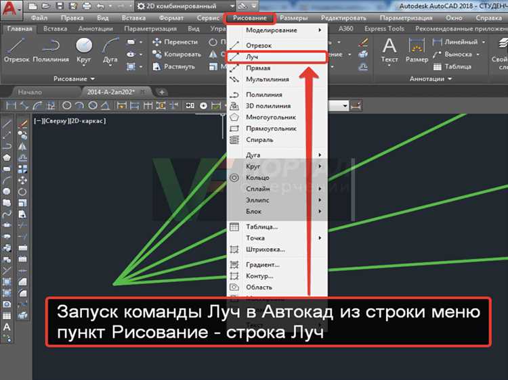The height and width of the screenshot is (380, 508).
Task: Open the Файл menu
Action: tap(39, 18)
